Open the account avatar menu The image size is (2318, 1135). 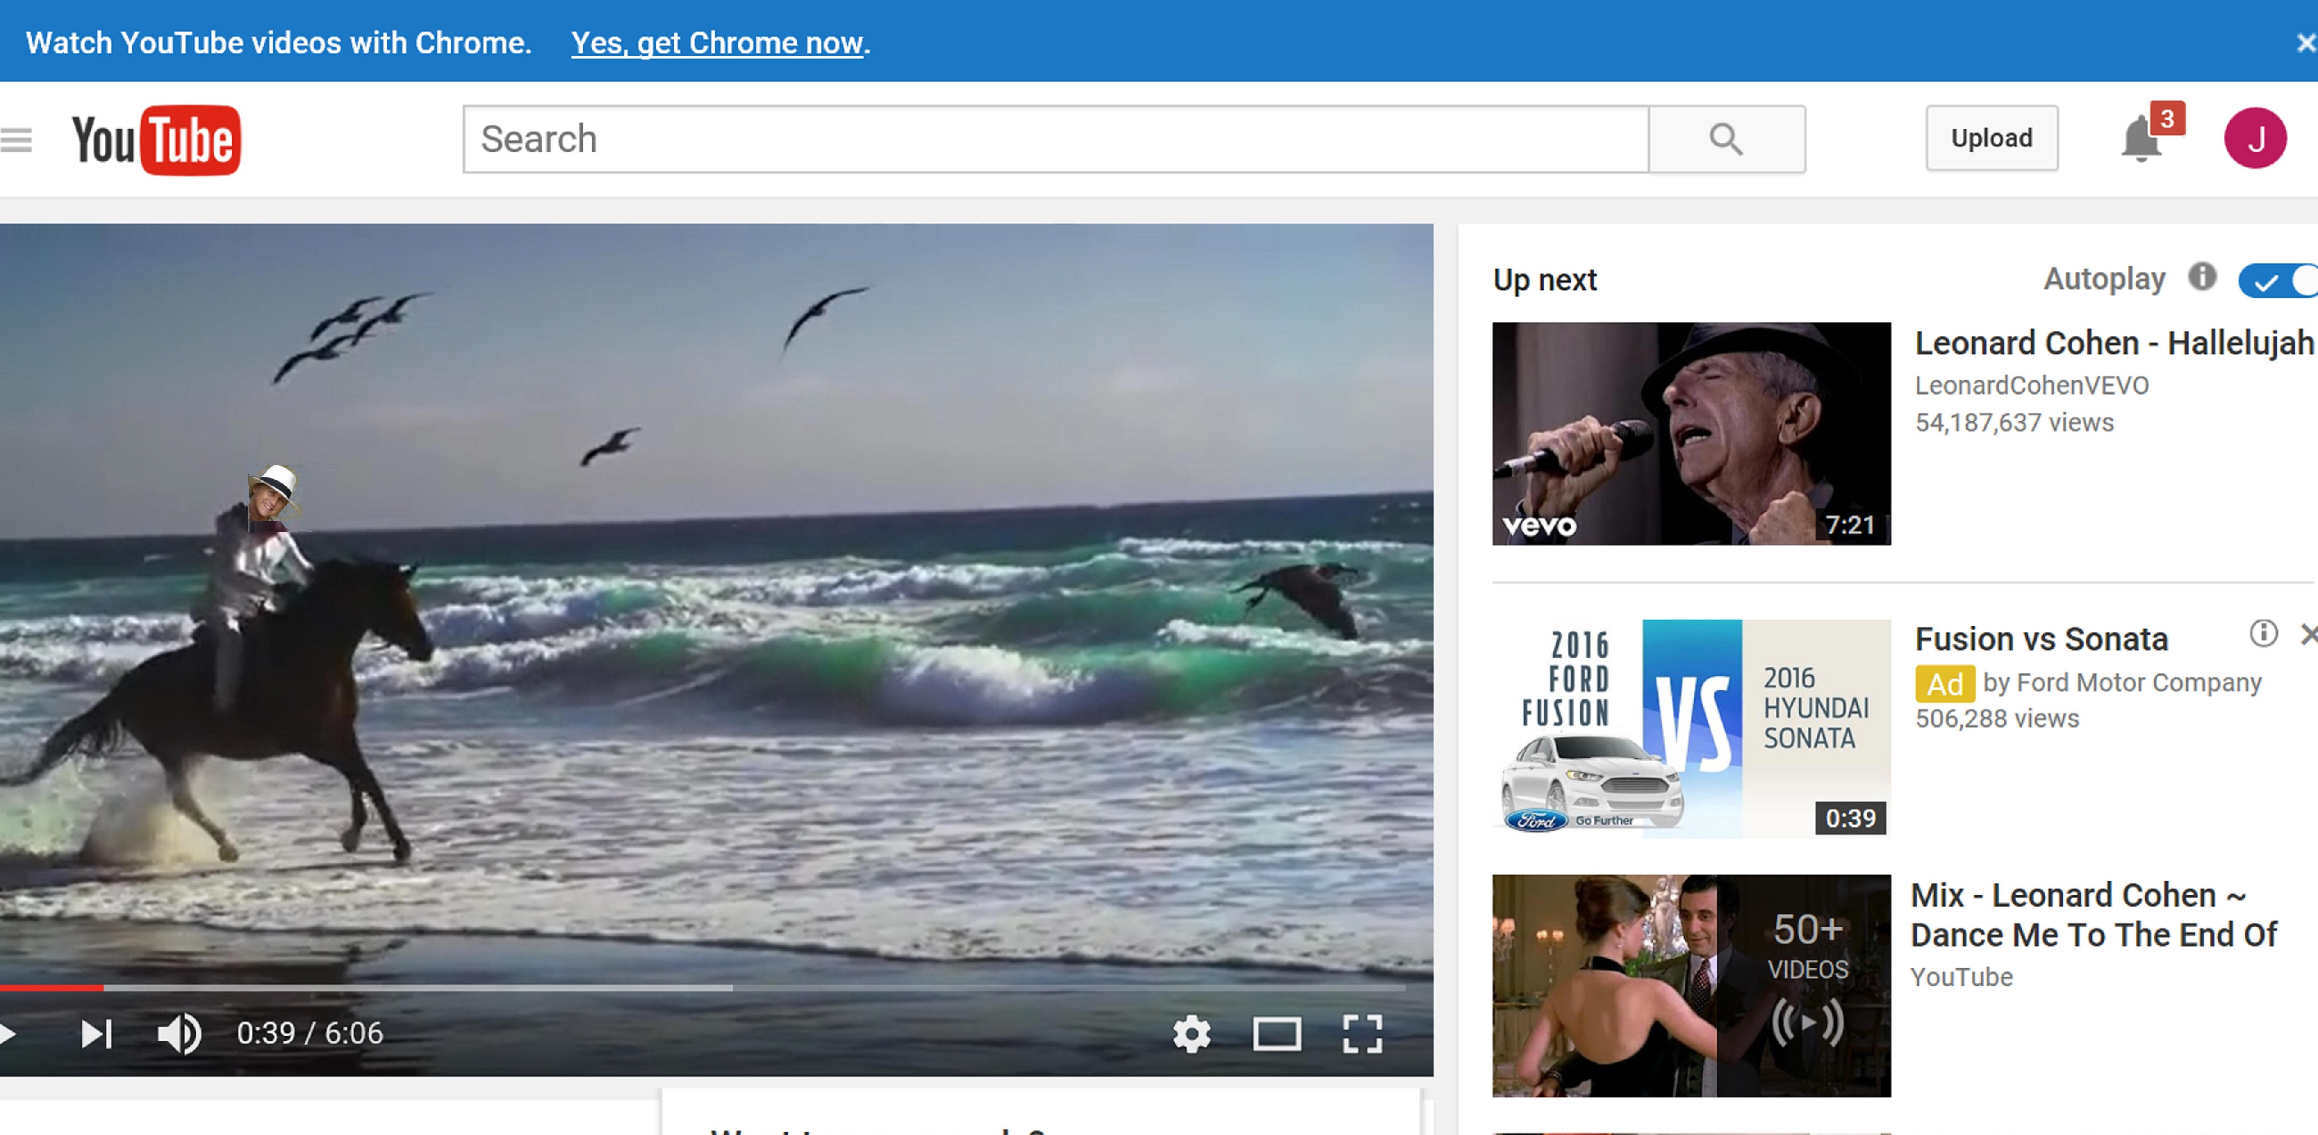point(2255,138)
